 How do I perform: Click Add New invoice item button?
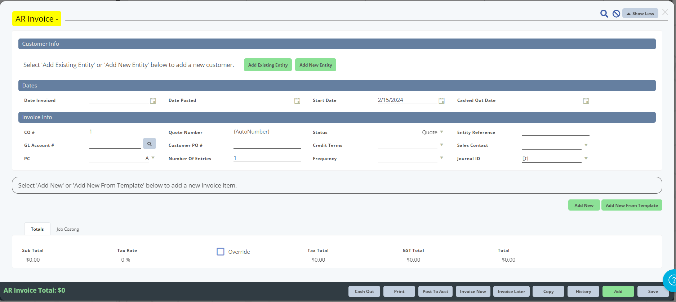tap(584, 205)
